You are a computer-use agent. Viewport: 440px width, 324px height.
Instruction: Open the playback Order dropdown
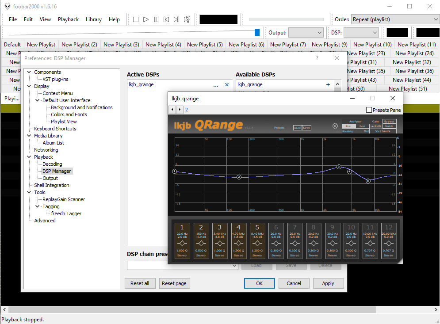tap(395, 19)
